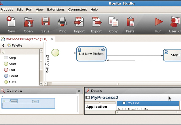181x125 pixels.
Task: Save the diagram using the Save icon
Action: point(46,21)
